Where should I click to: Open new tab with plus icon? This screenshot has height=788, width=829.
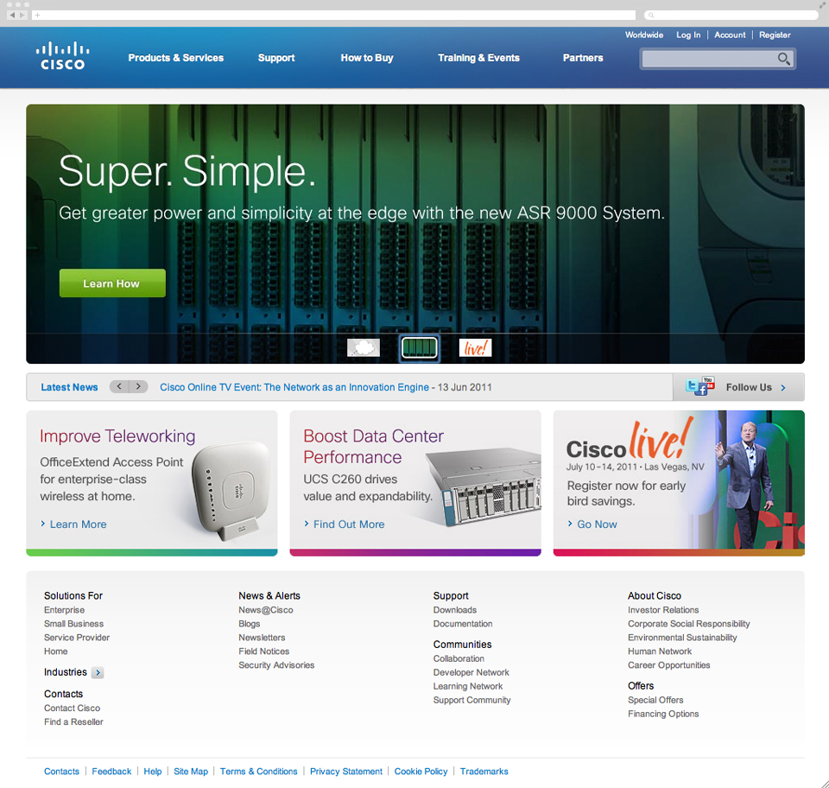click(37, 15)
